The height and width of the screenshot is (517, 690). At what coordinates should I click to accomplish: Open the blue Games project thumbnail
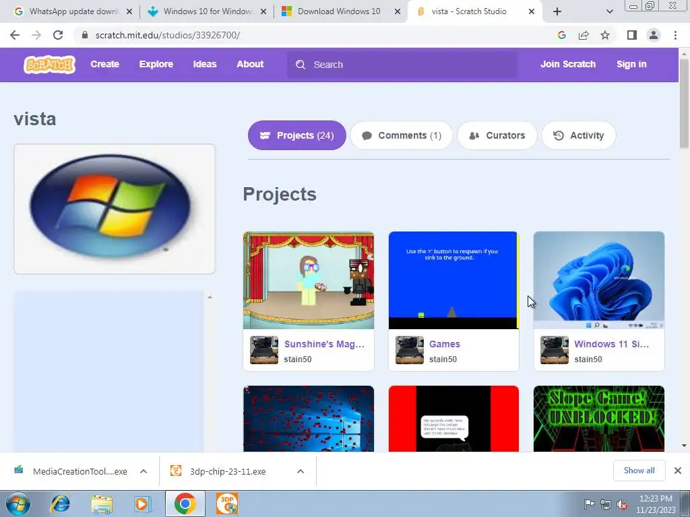(453, 281)
